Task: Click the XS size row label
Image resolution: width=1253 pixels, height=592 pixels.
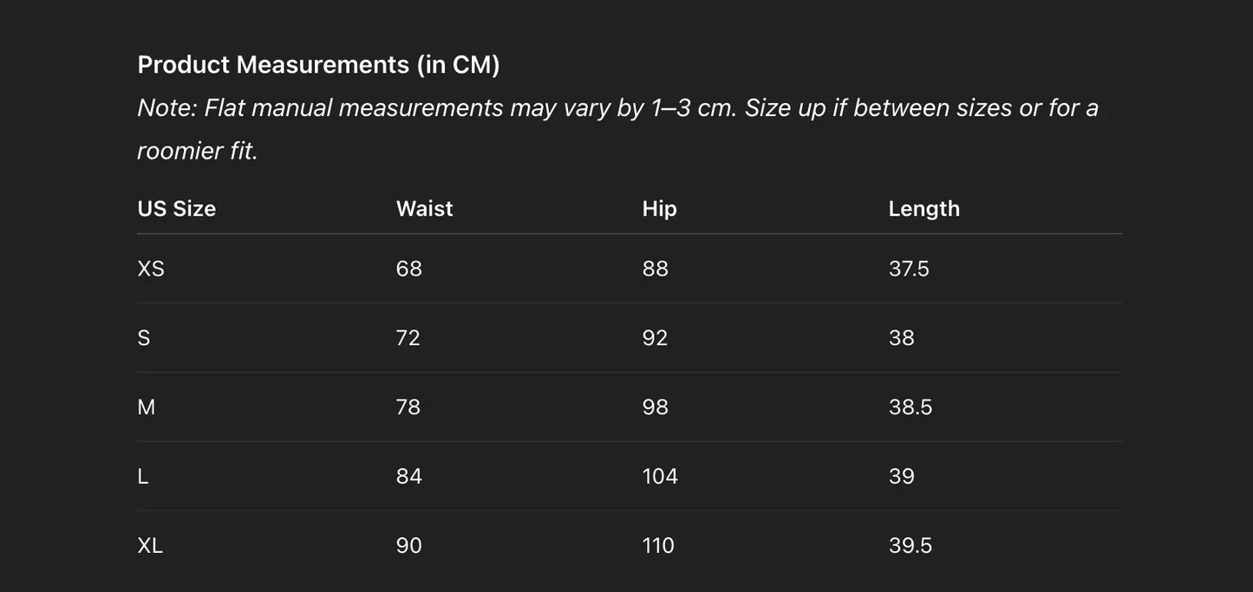Action: click(151, 269)
